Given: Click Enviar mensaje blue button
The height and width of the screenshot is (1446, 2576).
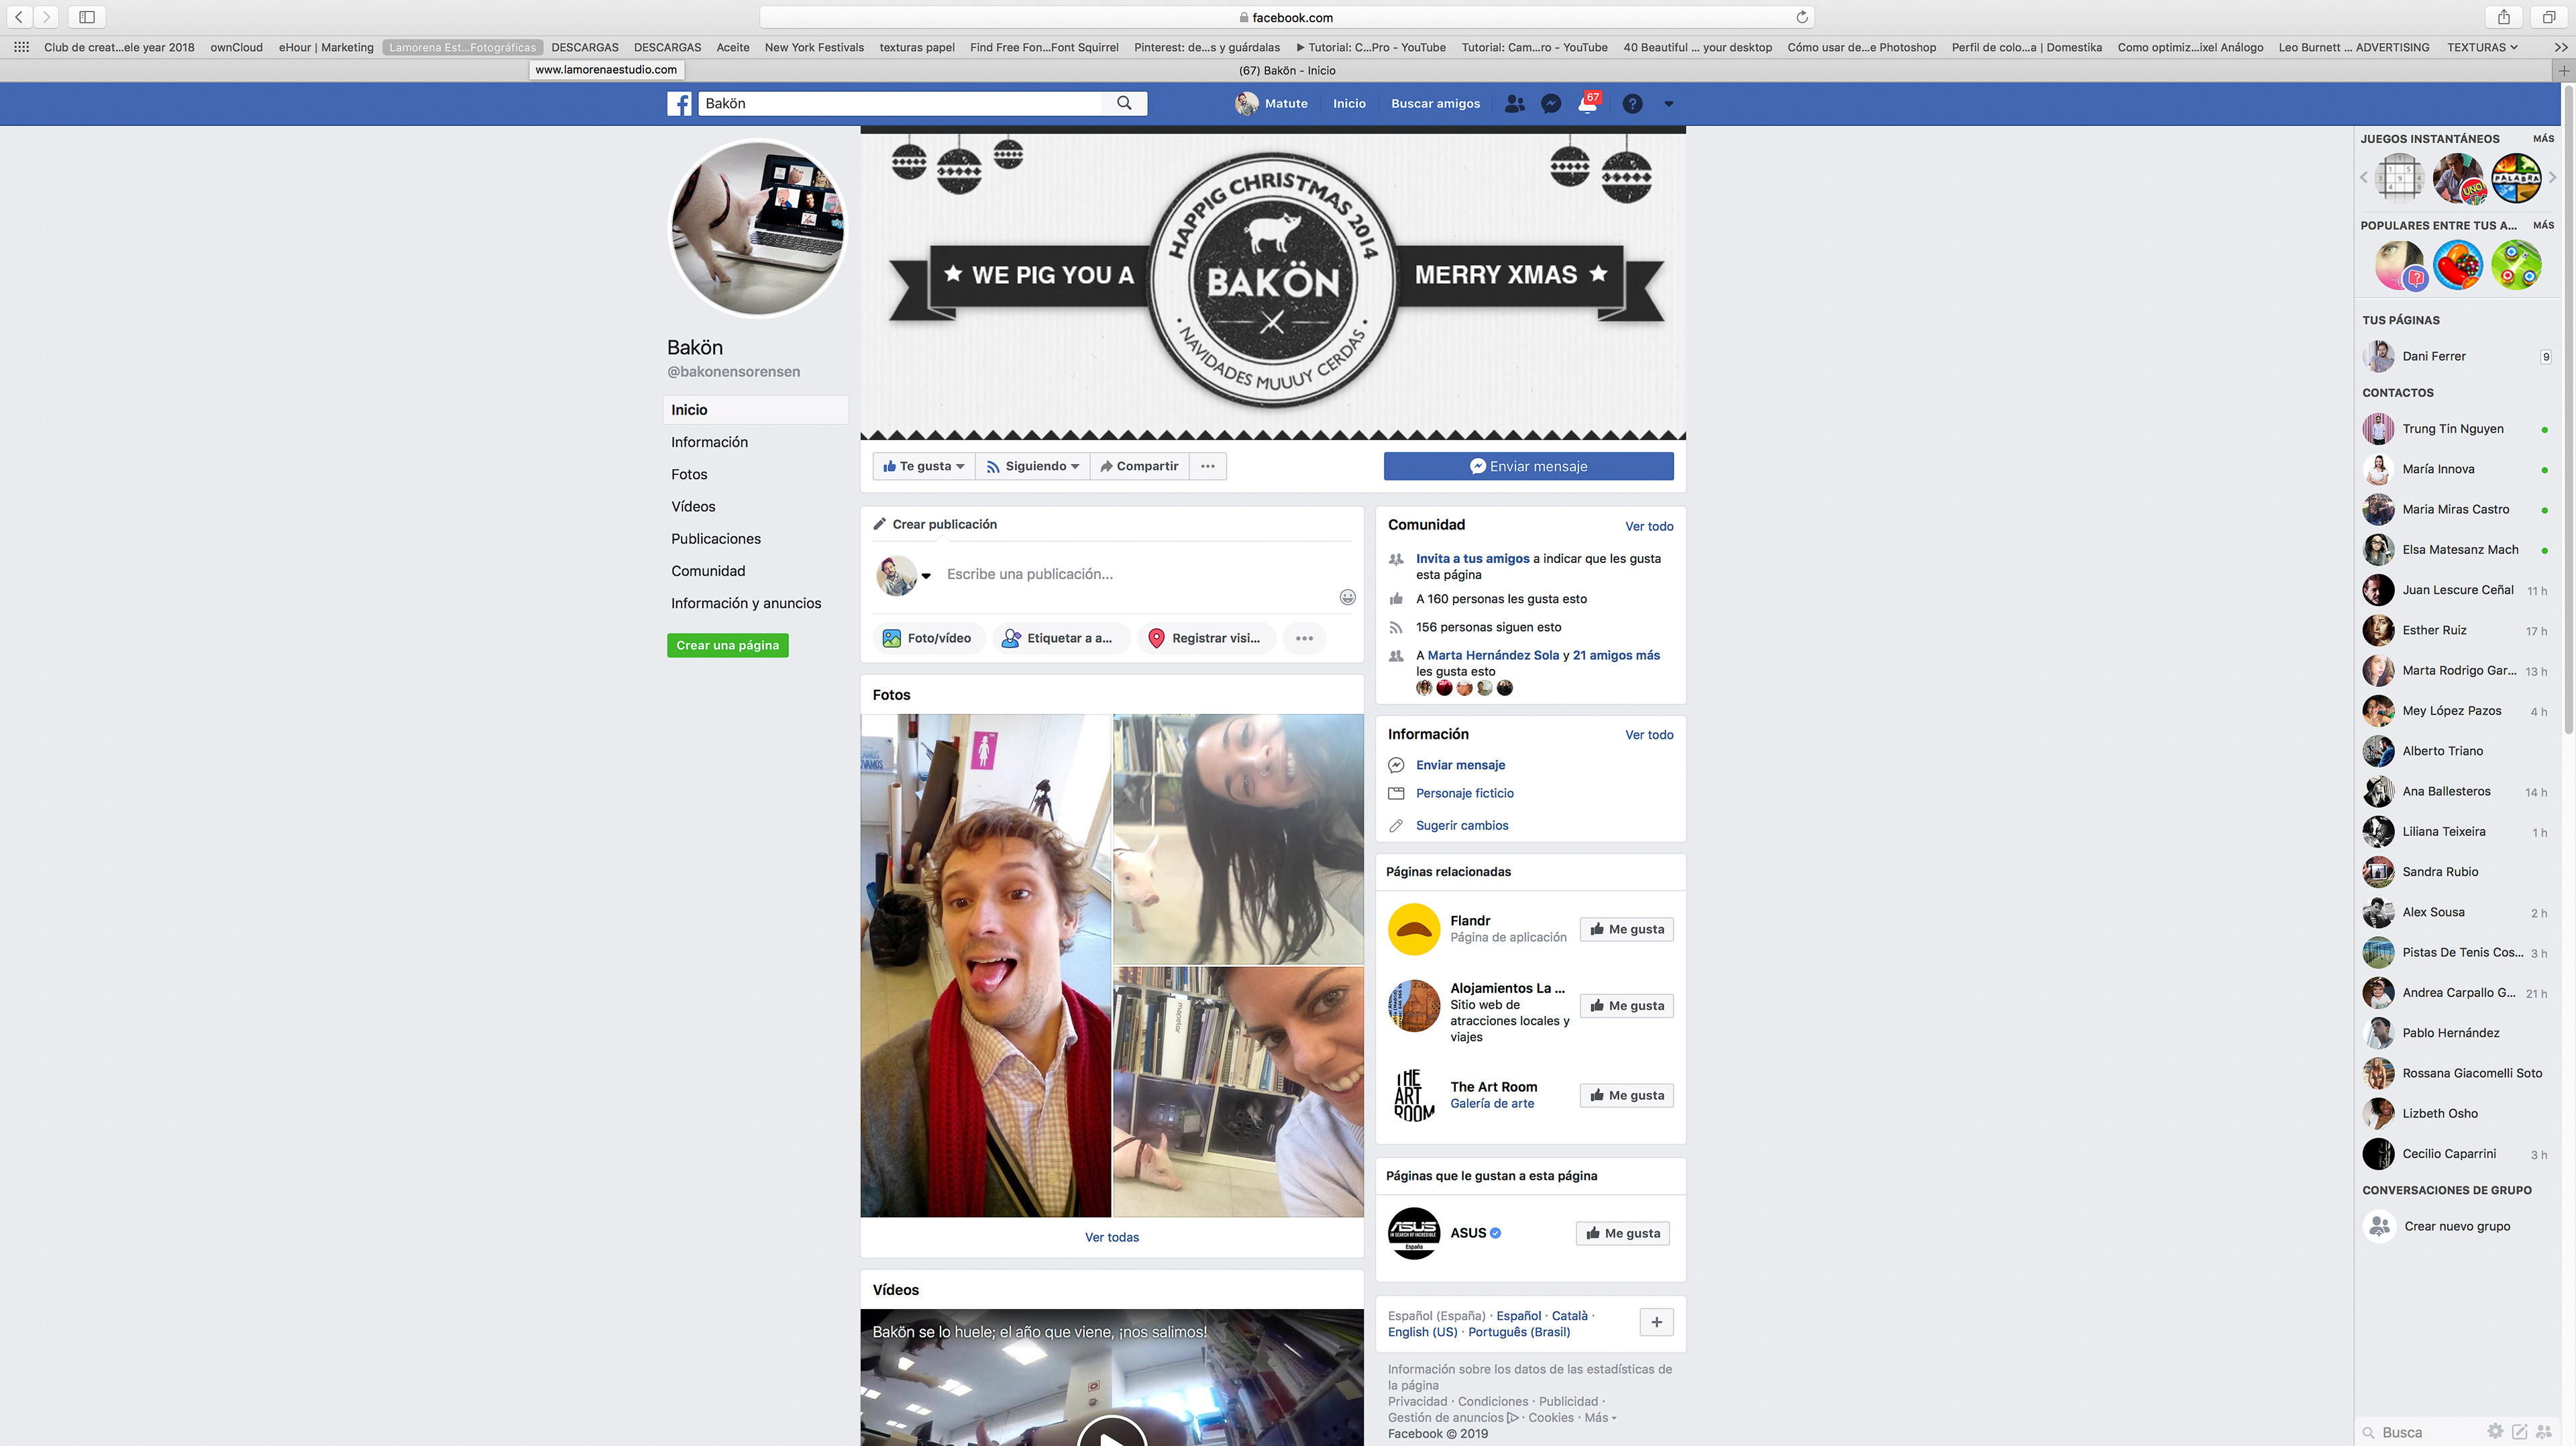Looking at the screenshot, I should click(1528, 466).
